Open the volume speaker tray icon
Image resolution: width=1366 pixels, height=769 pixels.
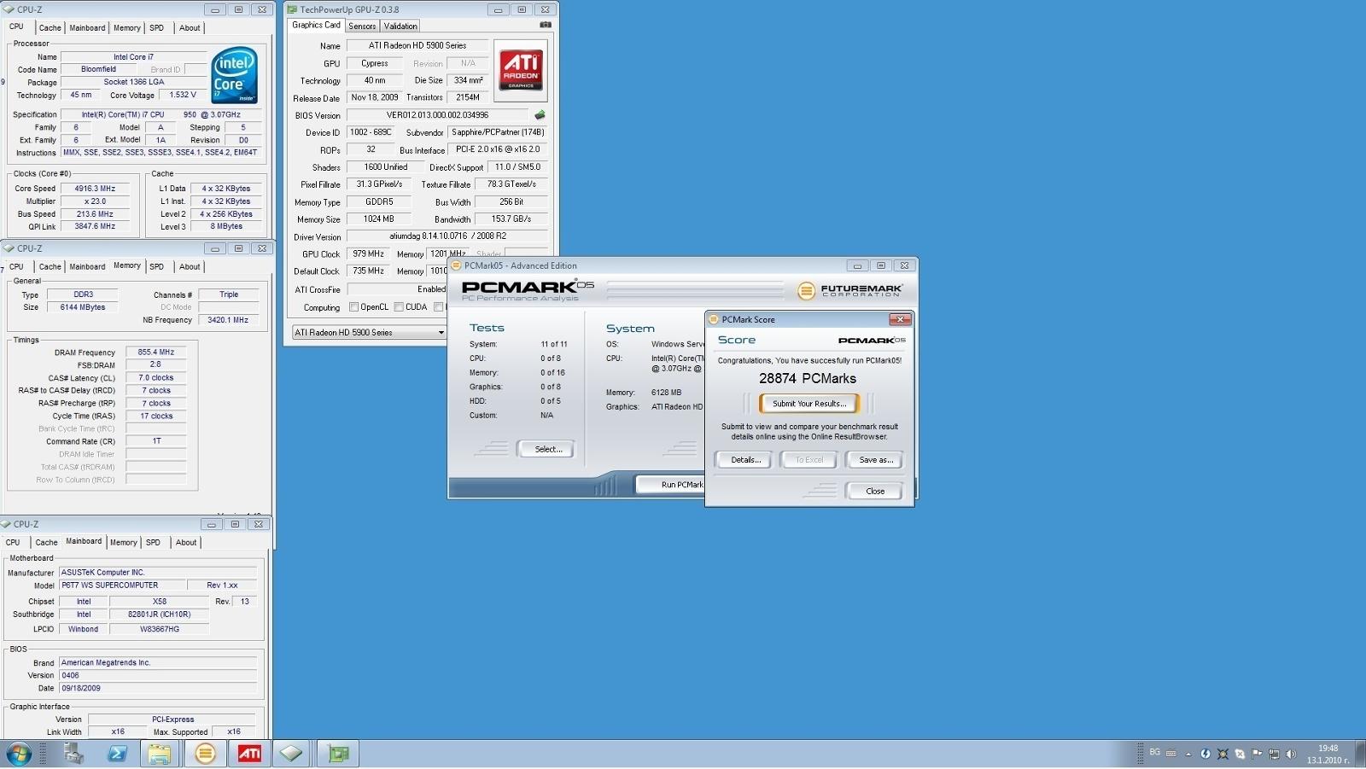point(1291,754)
